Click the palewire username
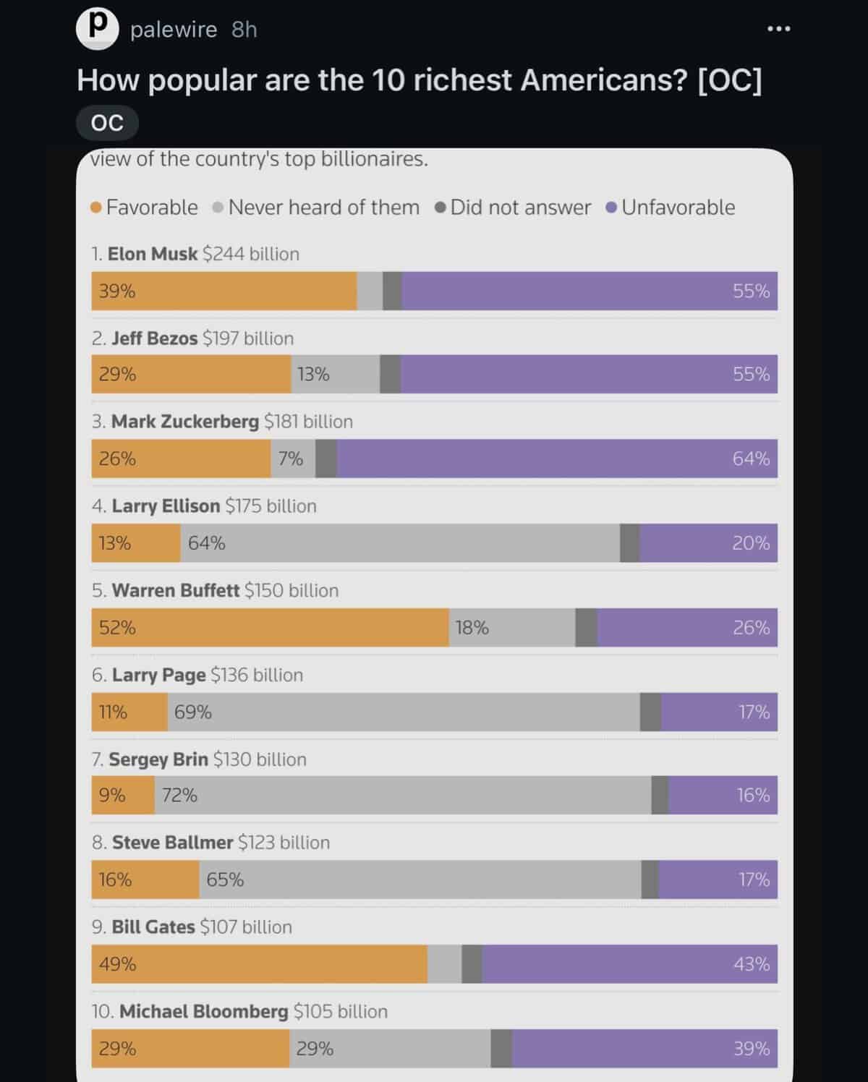The width and height of the screenshot is (868, 1082). [x=172, y=29]
